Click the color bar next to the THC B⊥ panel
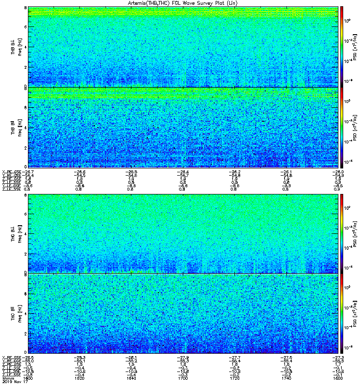 pos(341,234)
